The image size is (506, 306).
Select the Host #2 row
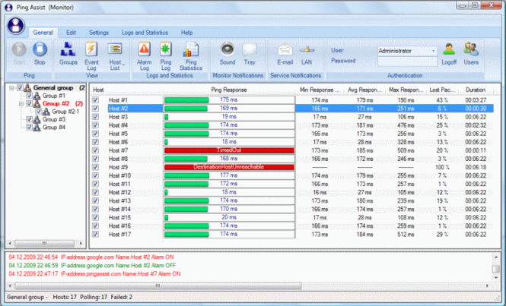pos(300,109)
